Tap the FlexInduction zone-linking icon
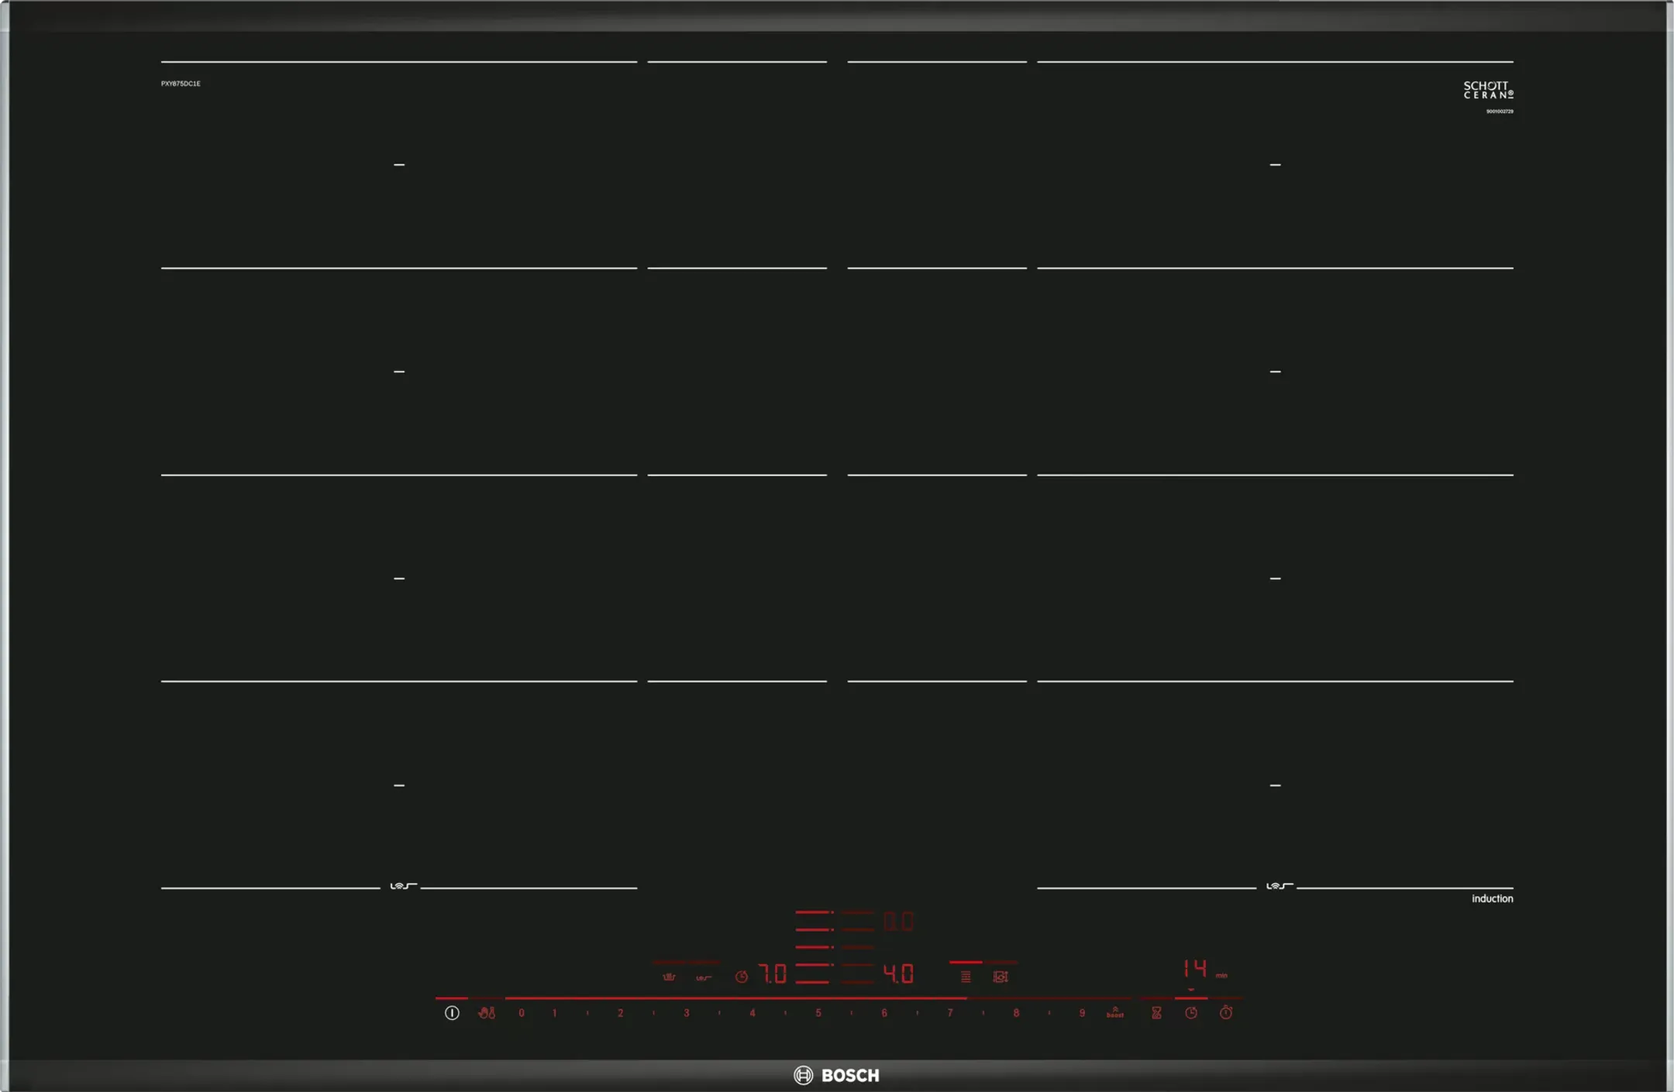 (1001, 977)
